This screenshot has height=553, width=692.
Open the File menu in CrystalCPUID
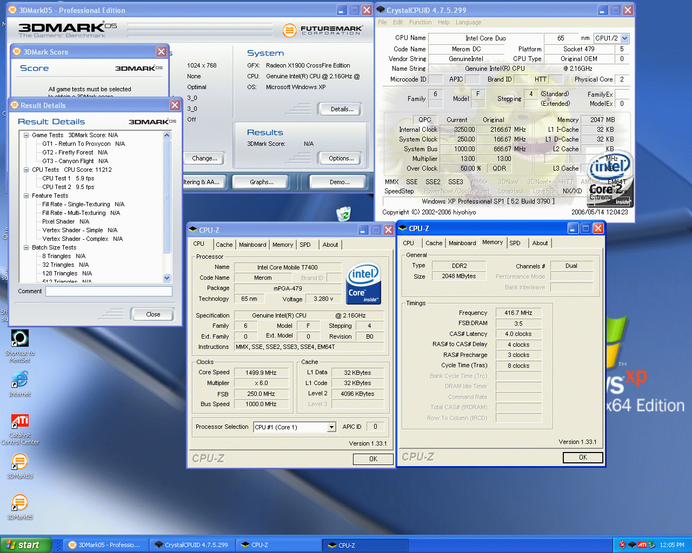[382, 22]
